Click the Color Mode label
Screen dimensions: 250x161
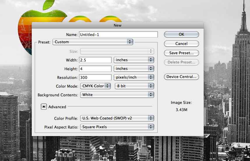tap(67, 86)
